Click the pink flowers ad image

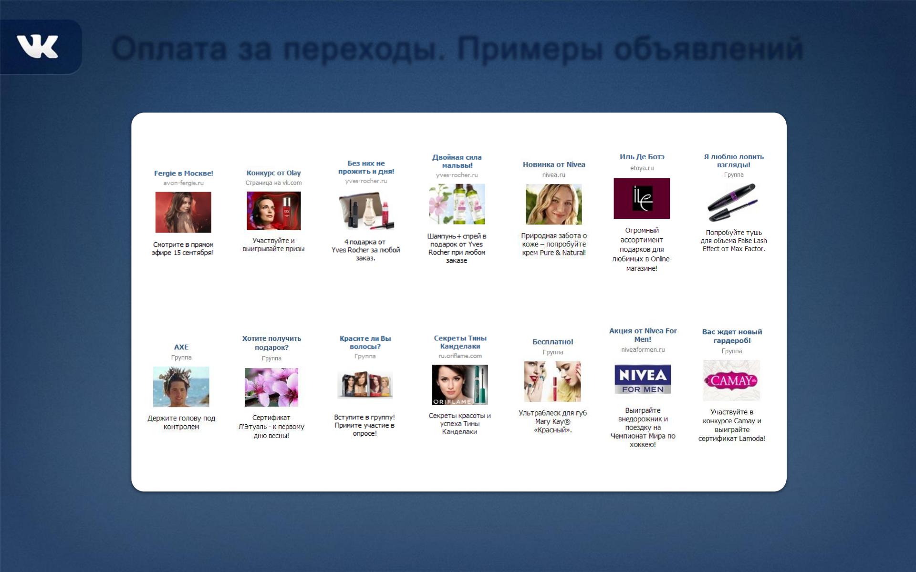271,387
